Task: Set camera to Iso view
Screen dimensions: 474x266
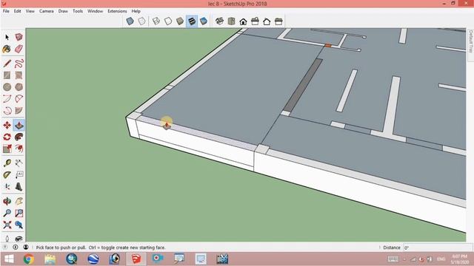Action: 219,21
